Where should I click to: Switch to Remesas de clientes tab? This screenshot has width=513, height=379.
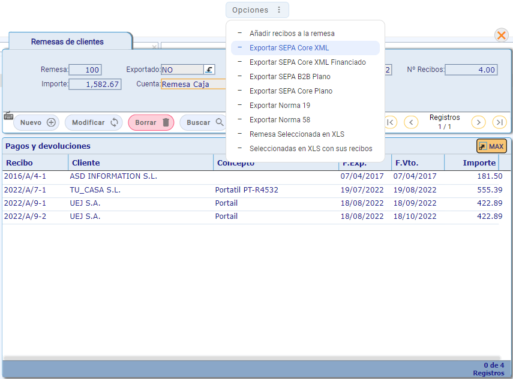tap(67, 42)
